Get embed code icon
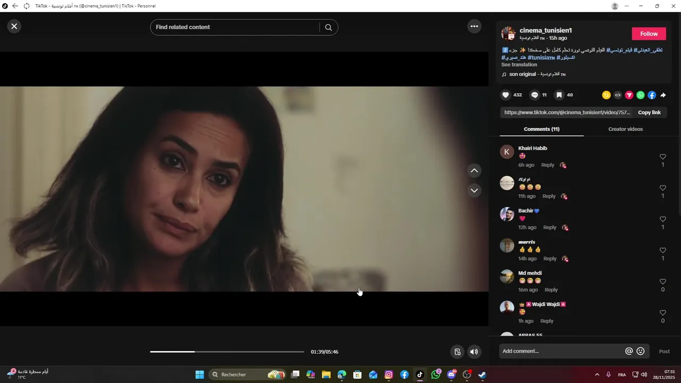 618,95
